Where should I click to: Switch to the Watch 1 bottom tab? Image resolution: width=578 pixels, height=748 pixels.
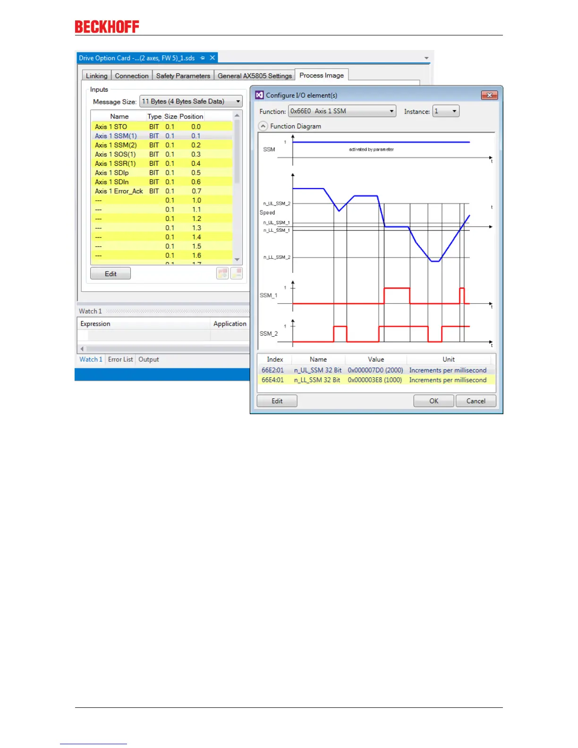point(91,359)
